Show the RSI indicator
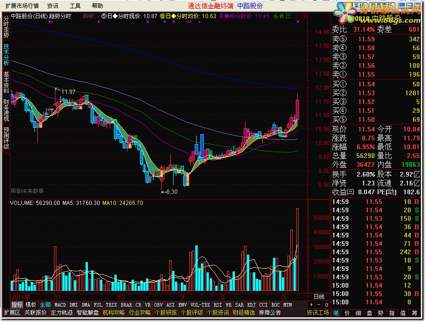426x322 pixels. 218,305
